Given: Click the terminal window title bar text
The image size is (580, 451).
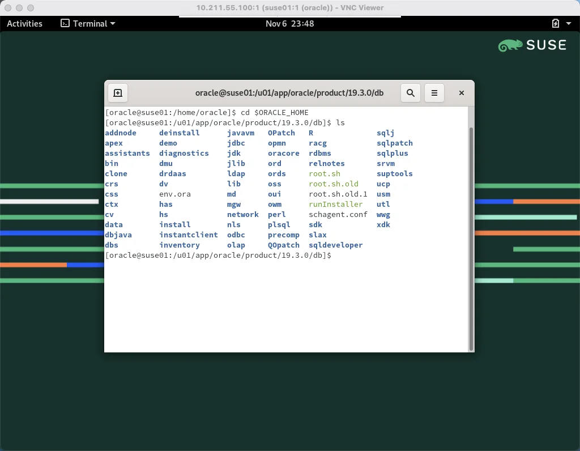Looking at the screenshot, I should pyautogui.click(x=289, y=93).
